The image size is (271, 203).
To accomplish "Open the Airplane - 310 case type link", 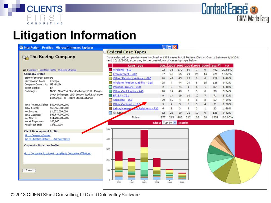I will tap(122, 70).
